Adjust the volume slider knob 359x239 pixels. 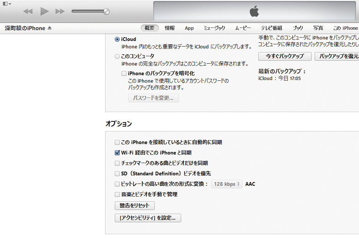pos(106,11)
